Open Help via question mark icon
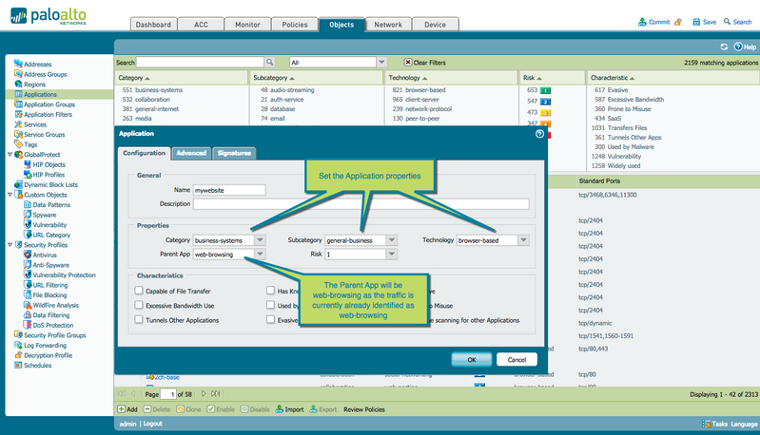The height and width of the screenshot is (435, 760). (738, 47)
